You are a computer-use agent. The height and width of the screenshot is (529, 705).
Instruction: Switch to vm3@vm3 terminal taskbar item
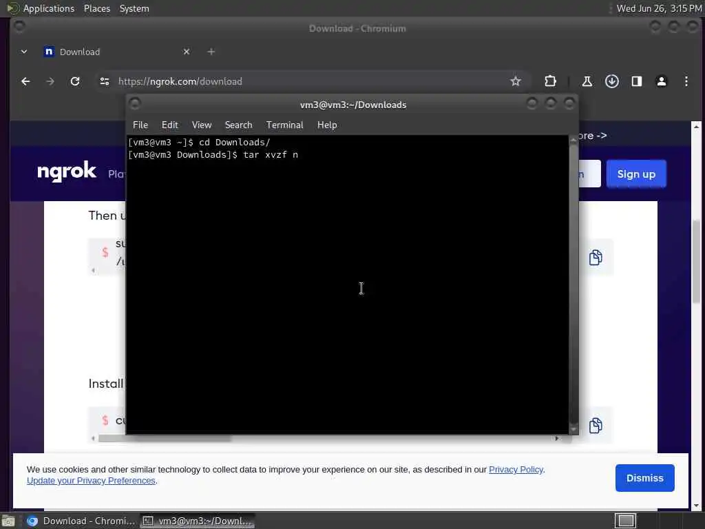(198, 521)
